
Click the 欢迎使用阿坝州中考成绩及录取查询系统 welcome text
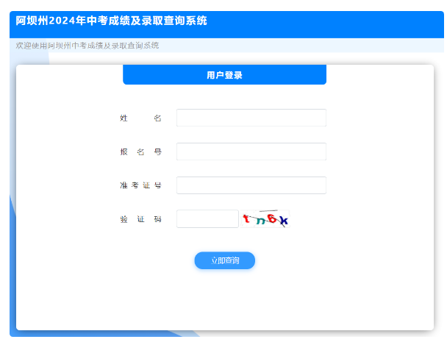tap(87, 46)
